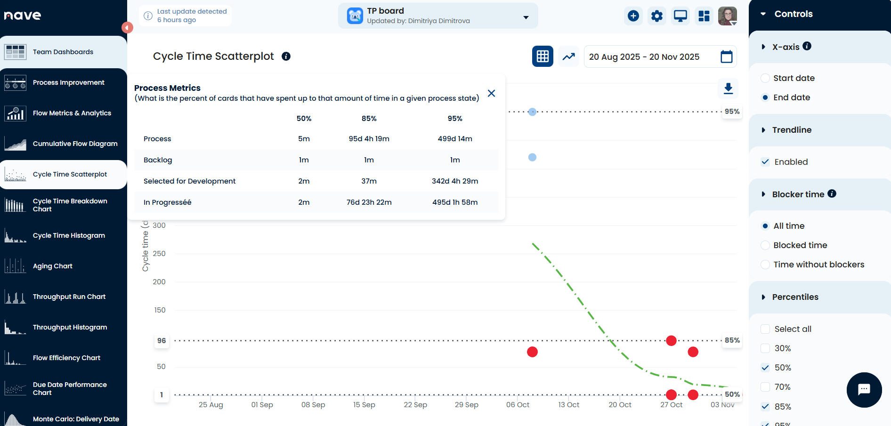This screenshot has height=426, width=891.
Task: Click the chart download icon
Action: pos(728,88)
